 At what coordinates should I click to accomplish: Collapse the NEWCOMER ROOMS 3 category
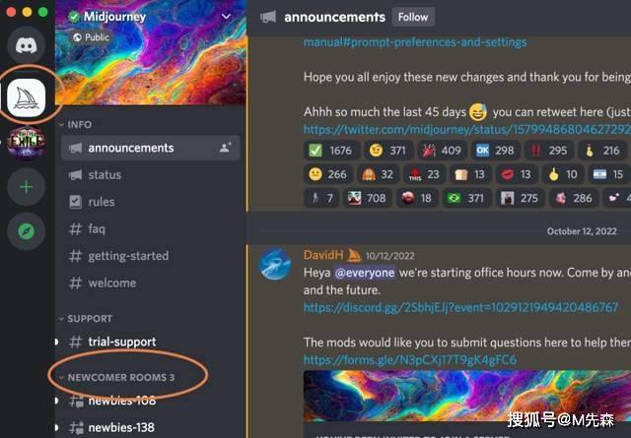[116, 377]
